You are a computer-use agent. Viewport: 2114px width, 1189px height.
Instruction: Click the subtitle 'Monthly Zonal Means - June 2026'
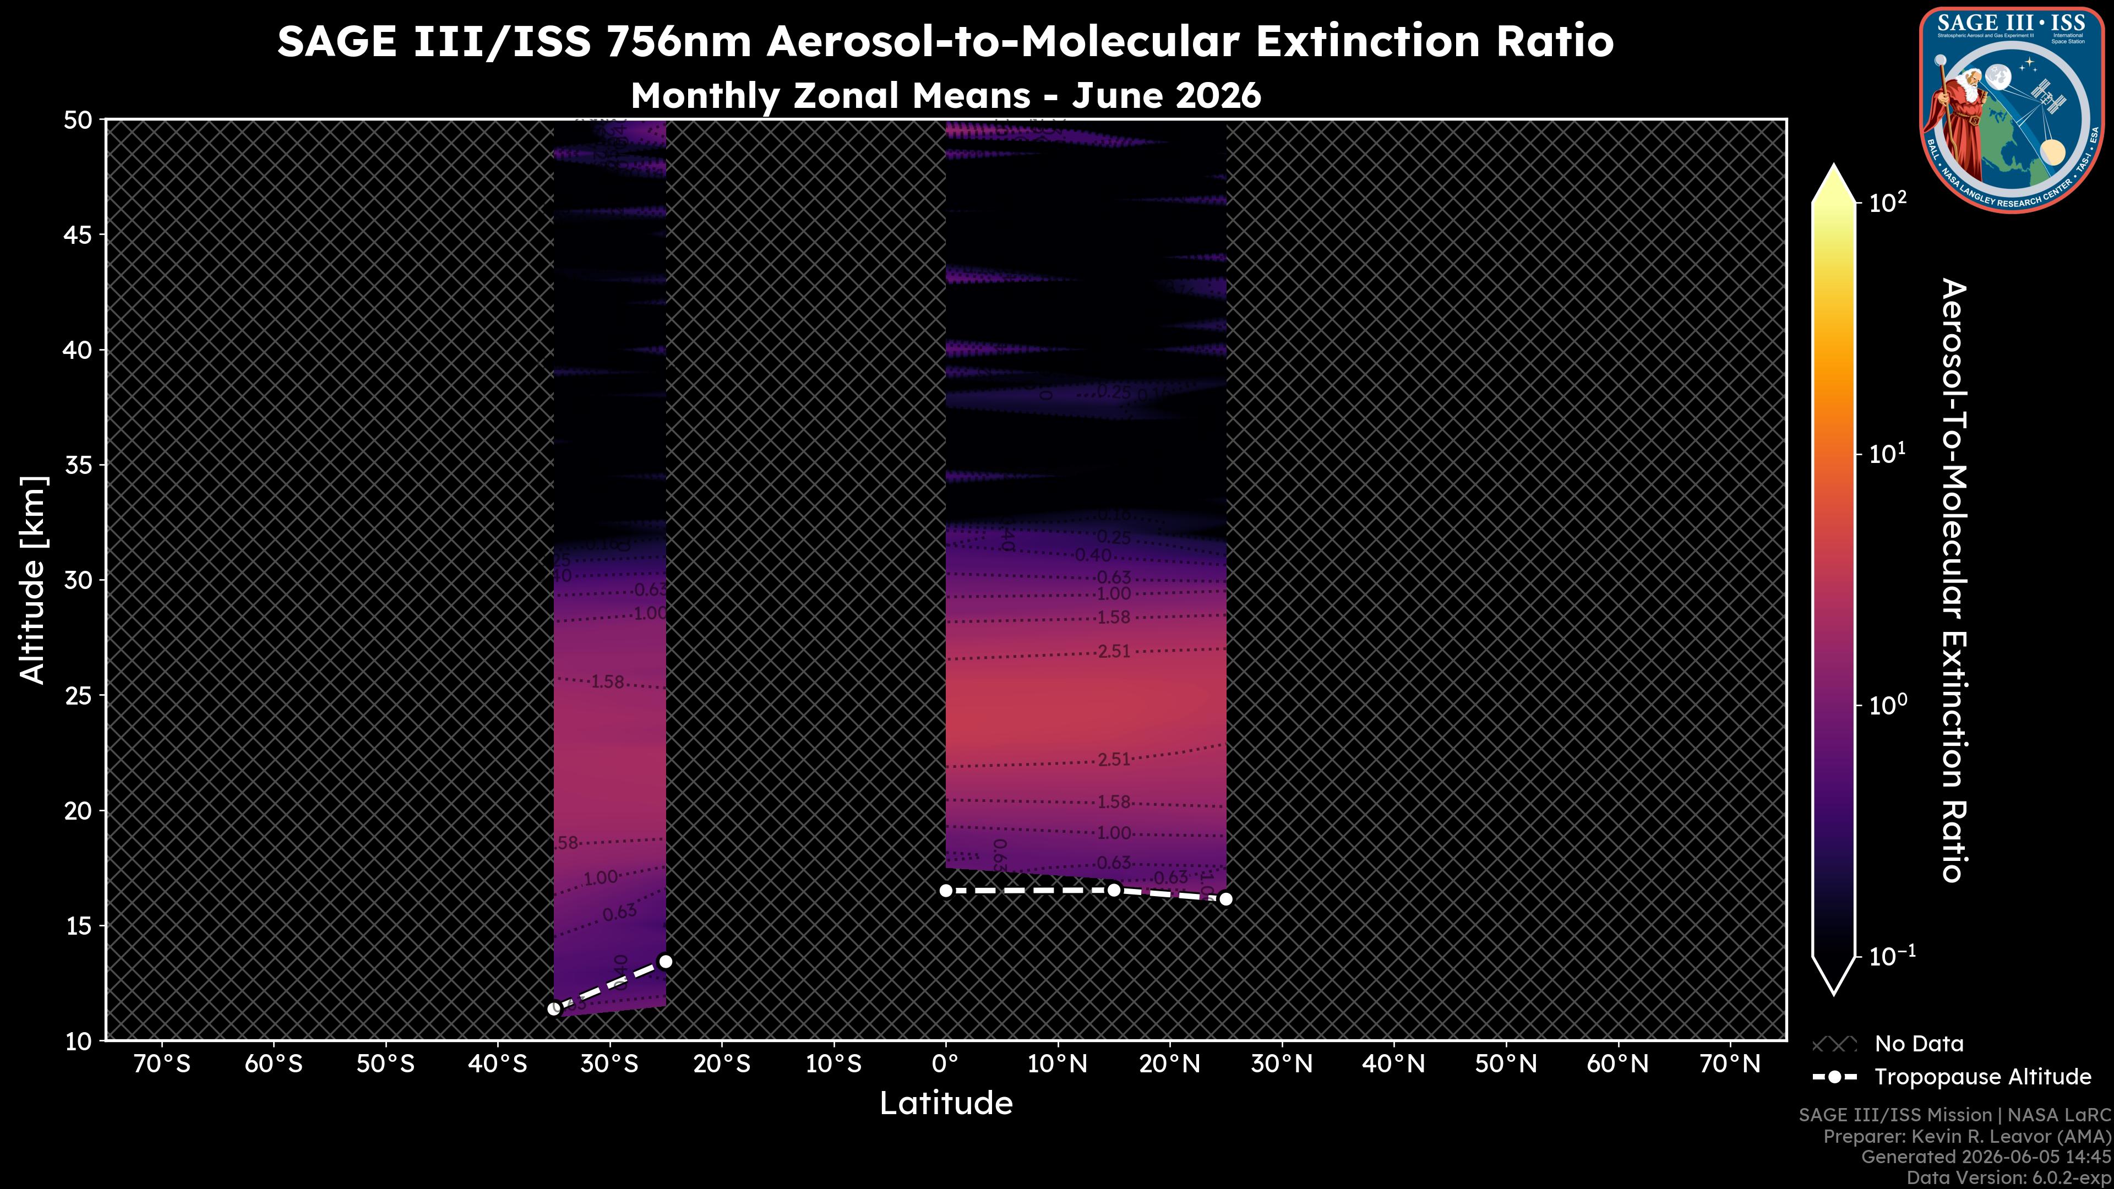[x=945, y=96]
